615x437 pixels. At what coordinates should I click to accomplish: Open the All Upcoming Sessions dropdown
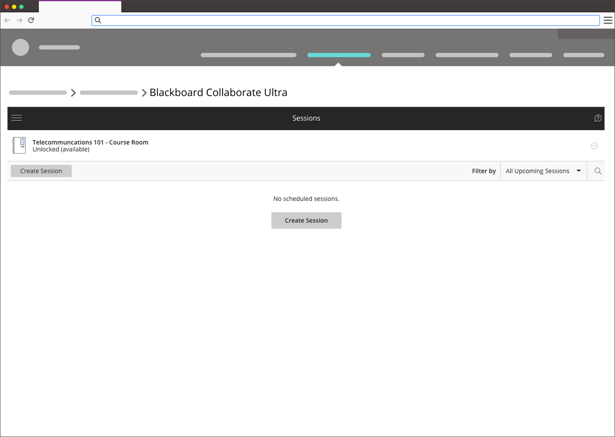pos(537,171)
